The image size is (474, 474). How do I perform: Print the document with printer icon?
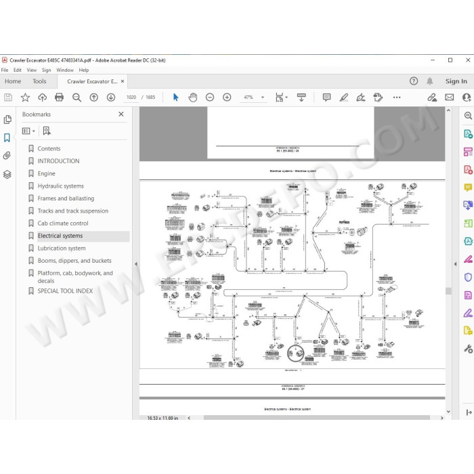point(60,98)
